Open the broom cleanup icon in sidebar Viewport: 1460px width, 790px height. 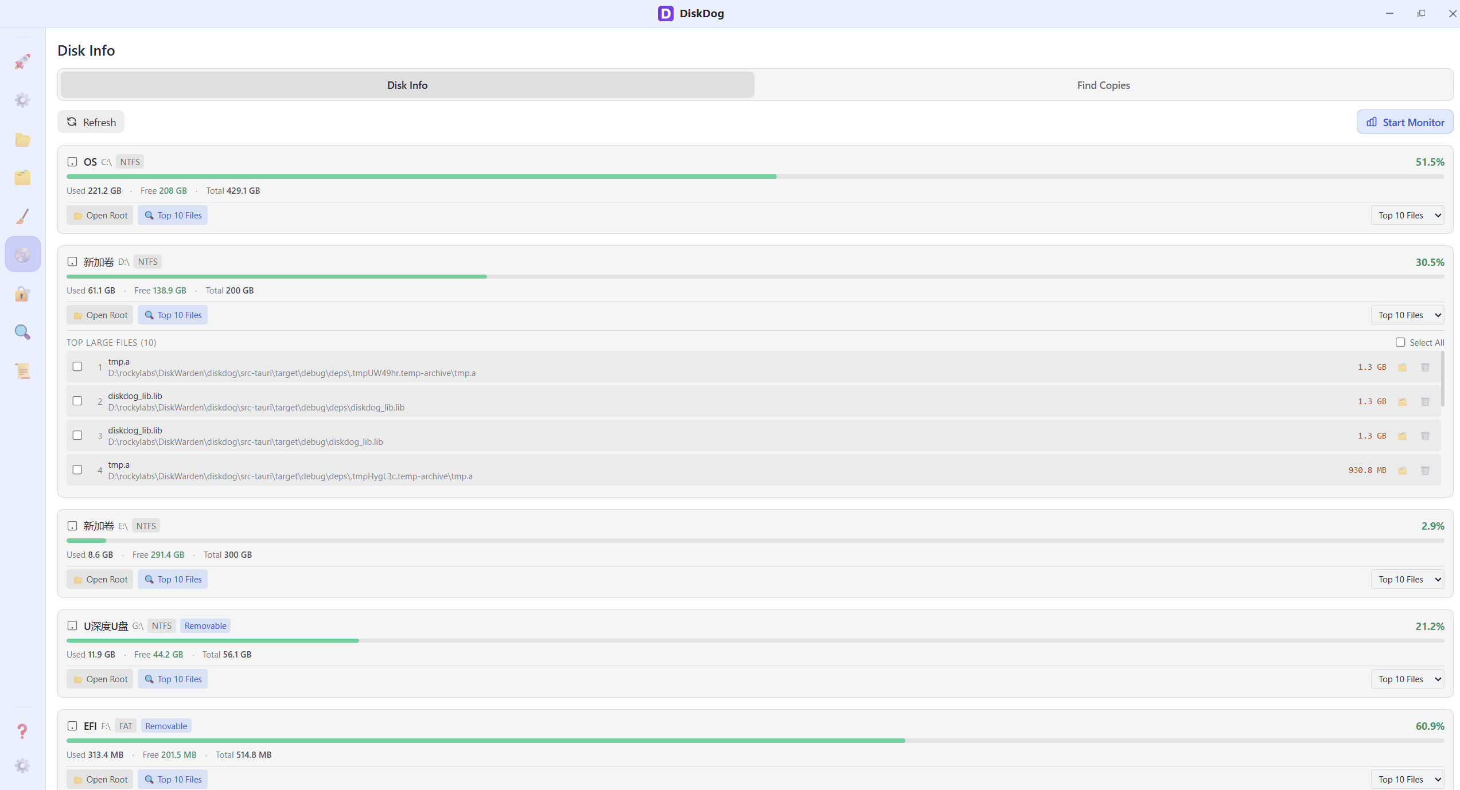(22, 216)
